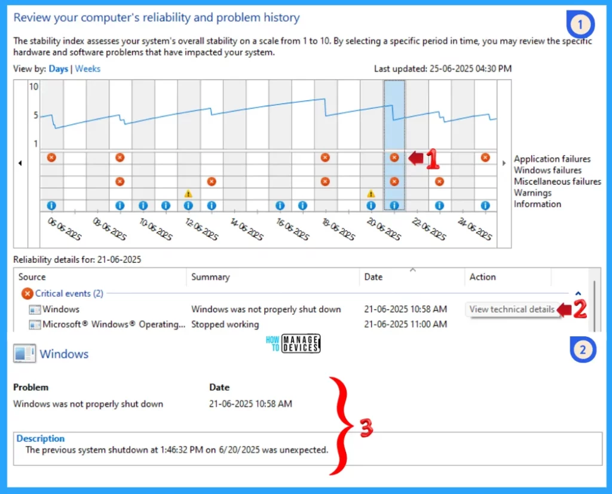The height and width of the screenshot is (494, 612).
Task: Click the information icon on 20-06-2025
Action: 371,205
